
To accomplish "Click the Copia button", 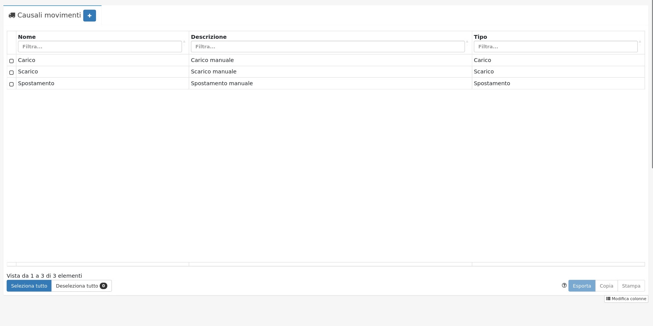I will tap(606, 286).
